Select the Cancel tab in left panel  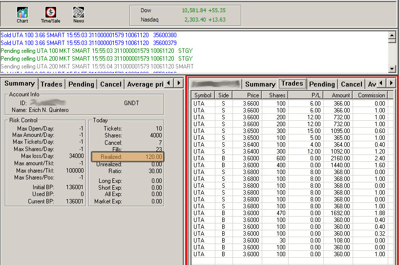point(110,84)
